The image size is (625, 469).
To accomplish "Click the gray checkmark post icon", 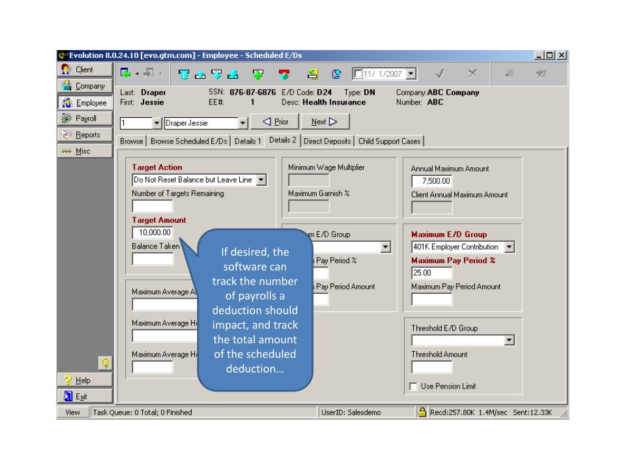I will coord(439,74).
